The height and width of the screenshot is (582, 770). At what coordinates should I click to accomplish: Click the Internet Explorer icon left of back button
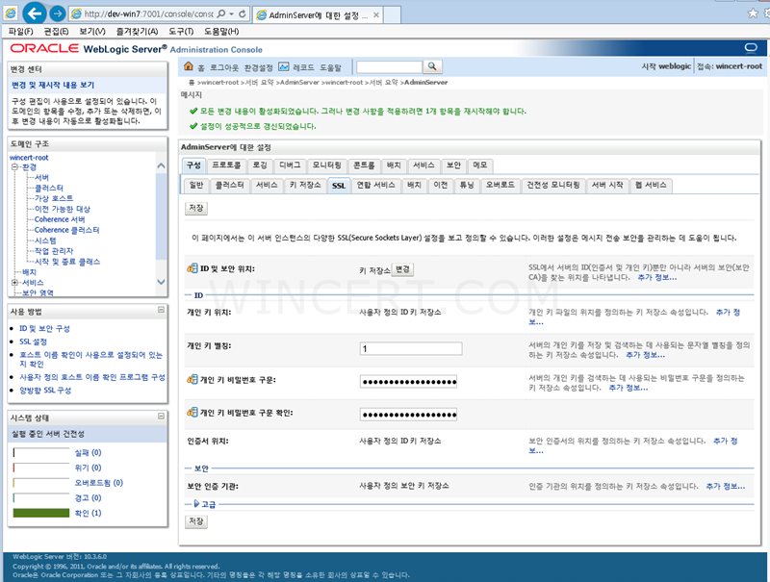[11, 13]
